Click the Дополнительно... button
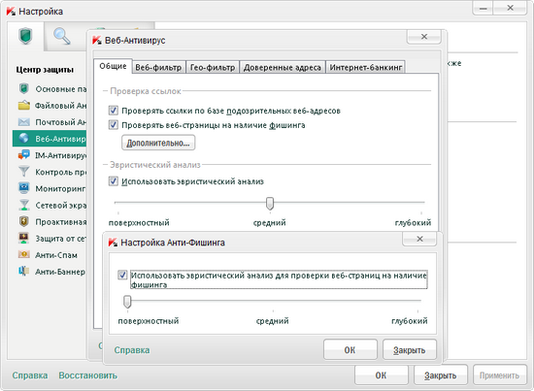Image resolution: width=534 pixels, height=391 pixels. 158,143
